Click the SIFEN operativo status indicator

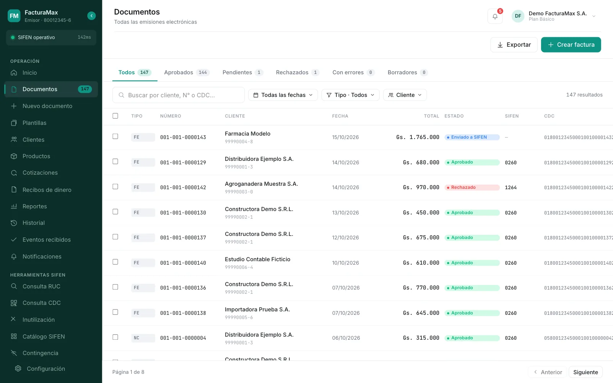pyautogui.click(x=51, y=38)
